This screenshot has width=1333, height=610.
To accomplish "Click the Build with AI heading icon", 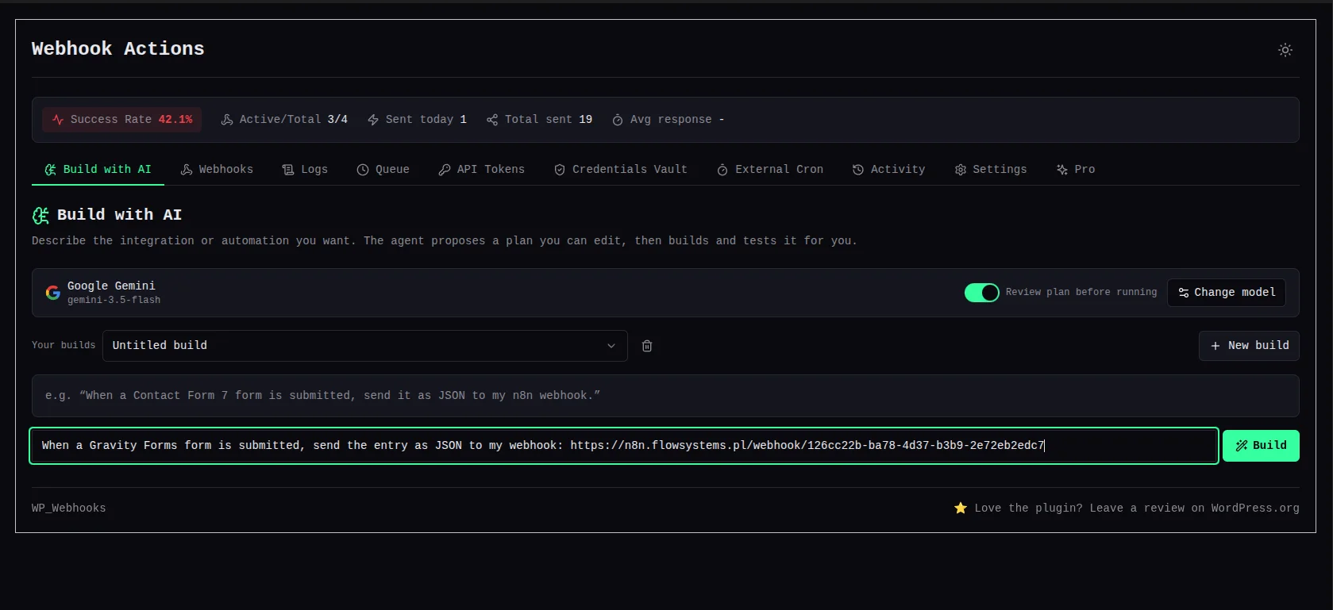I will pos(40,215).
